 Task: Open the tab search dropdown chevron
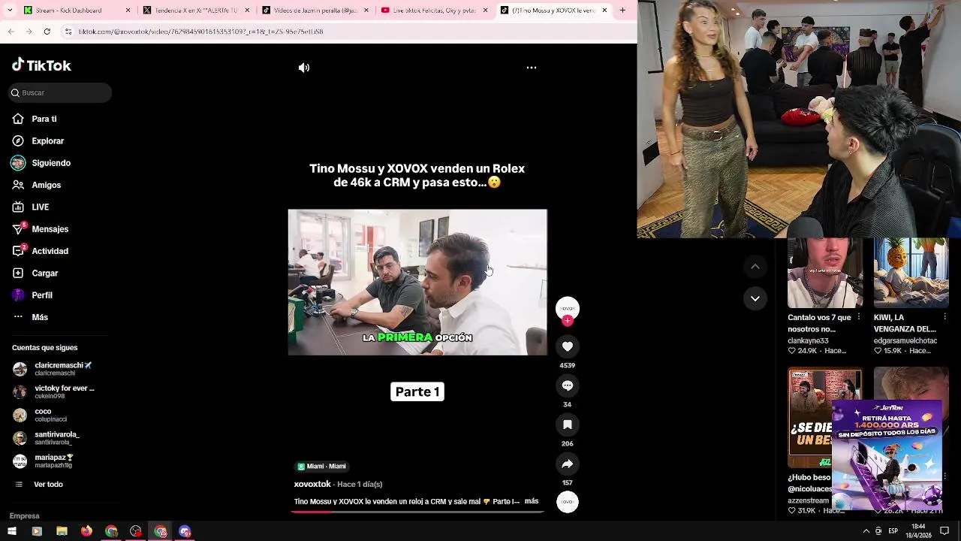pyautogui.click(x=10, y=11)
